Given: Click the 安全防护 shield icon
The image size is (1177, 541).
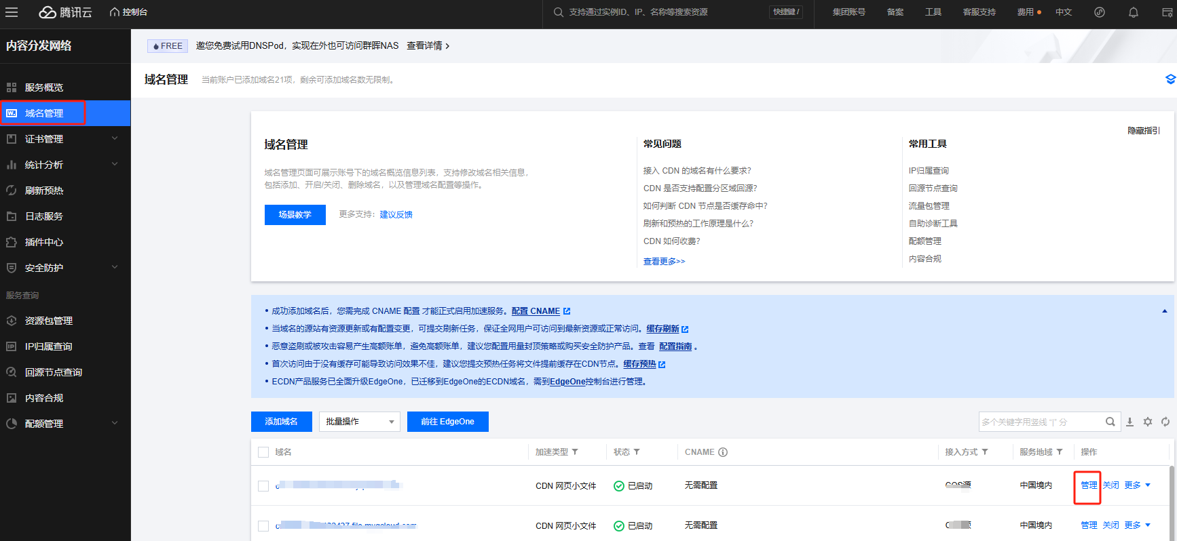Looking at the screenshot, I should (x=12, y=268).
